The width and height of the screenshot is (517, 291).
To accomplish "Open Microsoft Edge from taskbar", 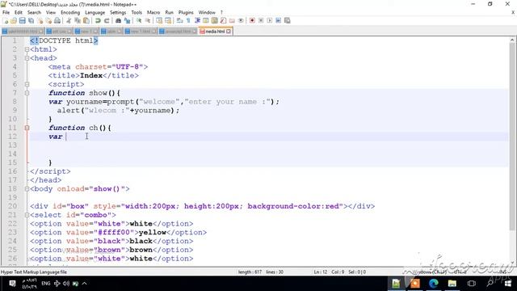I will 434,284.
